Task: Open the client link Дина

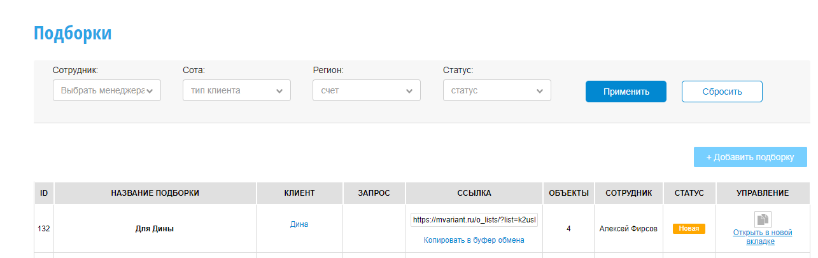Action: pos(299,224)
